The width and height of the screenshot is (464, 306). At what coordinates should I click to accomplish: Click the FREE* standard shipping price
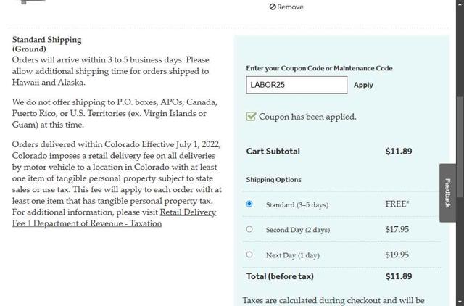click(x=397, y=204)
